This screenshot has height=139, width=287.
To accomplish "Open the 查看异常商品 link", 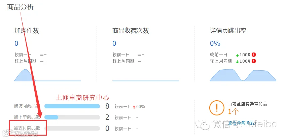I will 241,123.
